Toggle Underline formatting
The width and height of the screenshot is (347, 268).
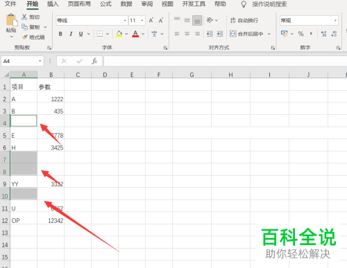[81, 34]
